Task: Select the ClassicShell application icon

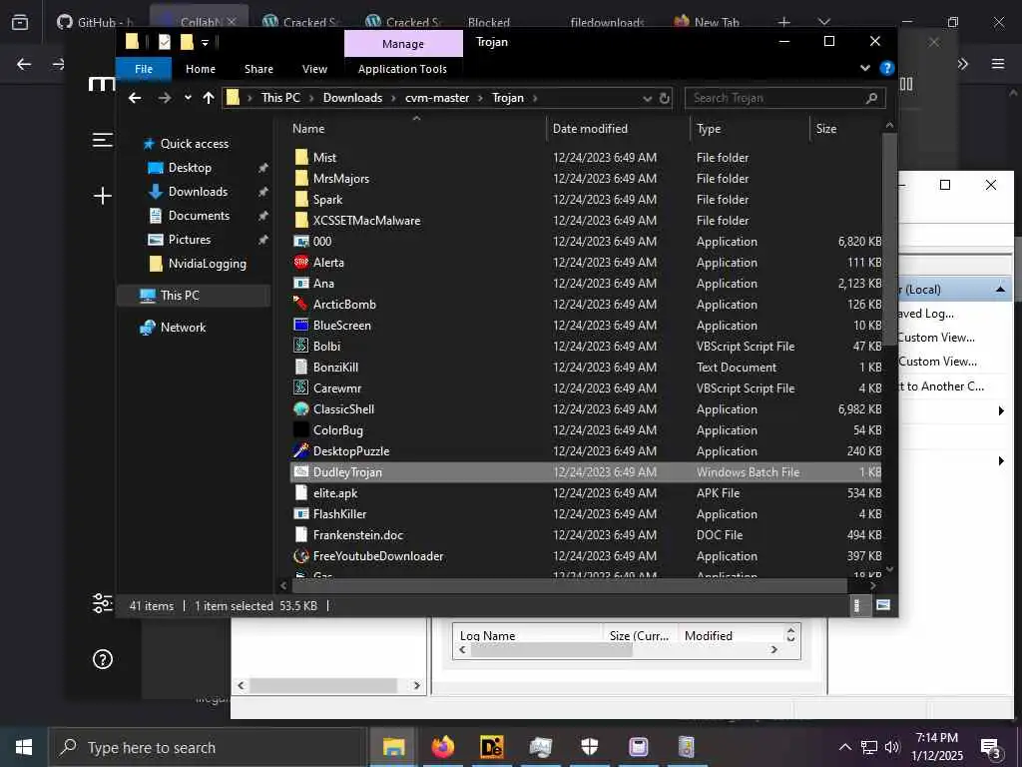Action: 301,408
